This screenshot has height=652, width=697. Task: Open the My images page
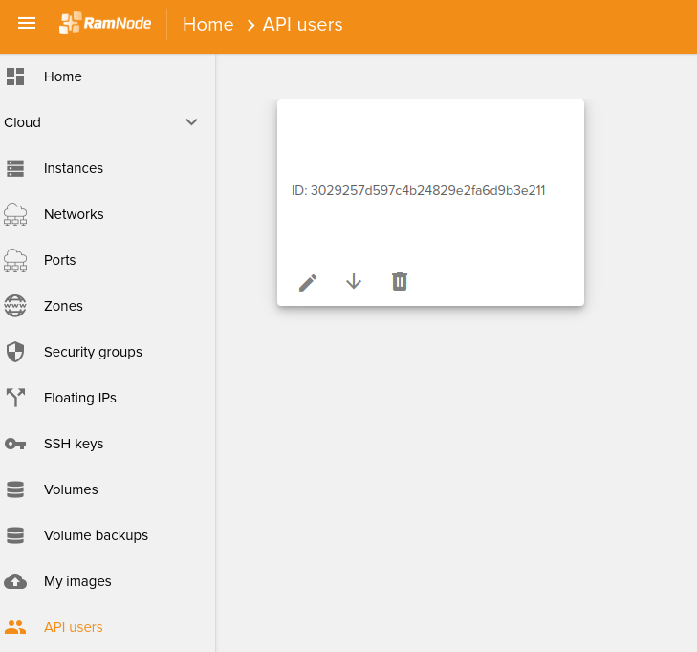(77, 581)
